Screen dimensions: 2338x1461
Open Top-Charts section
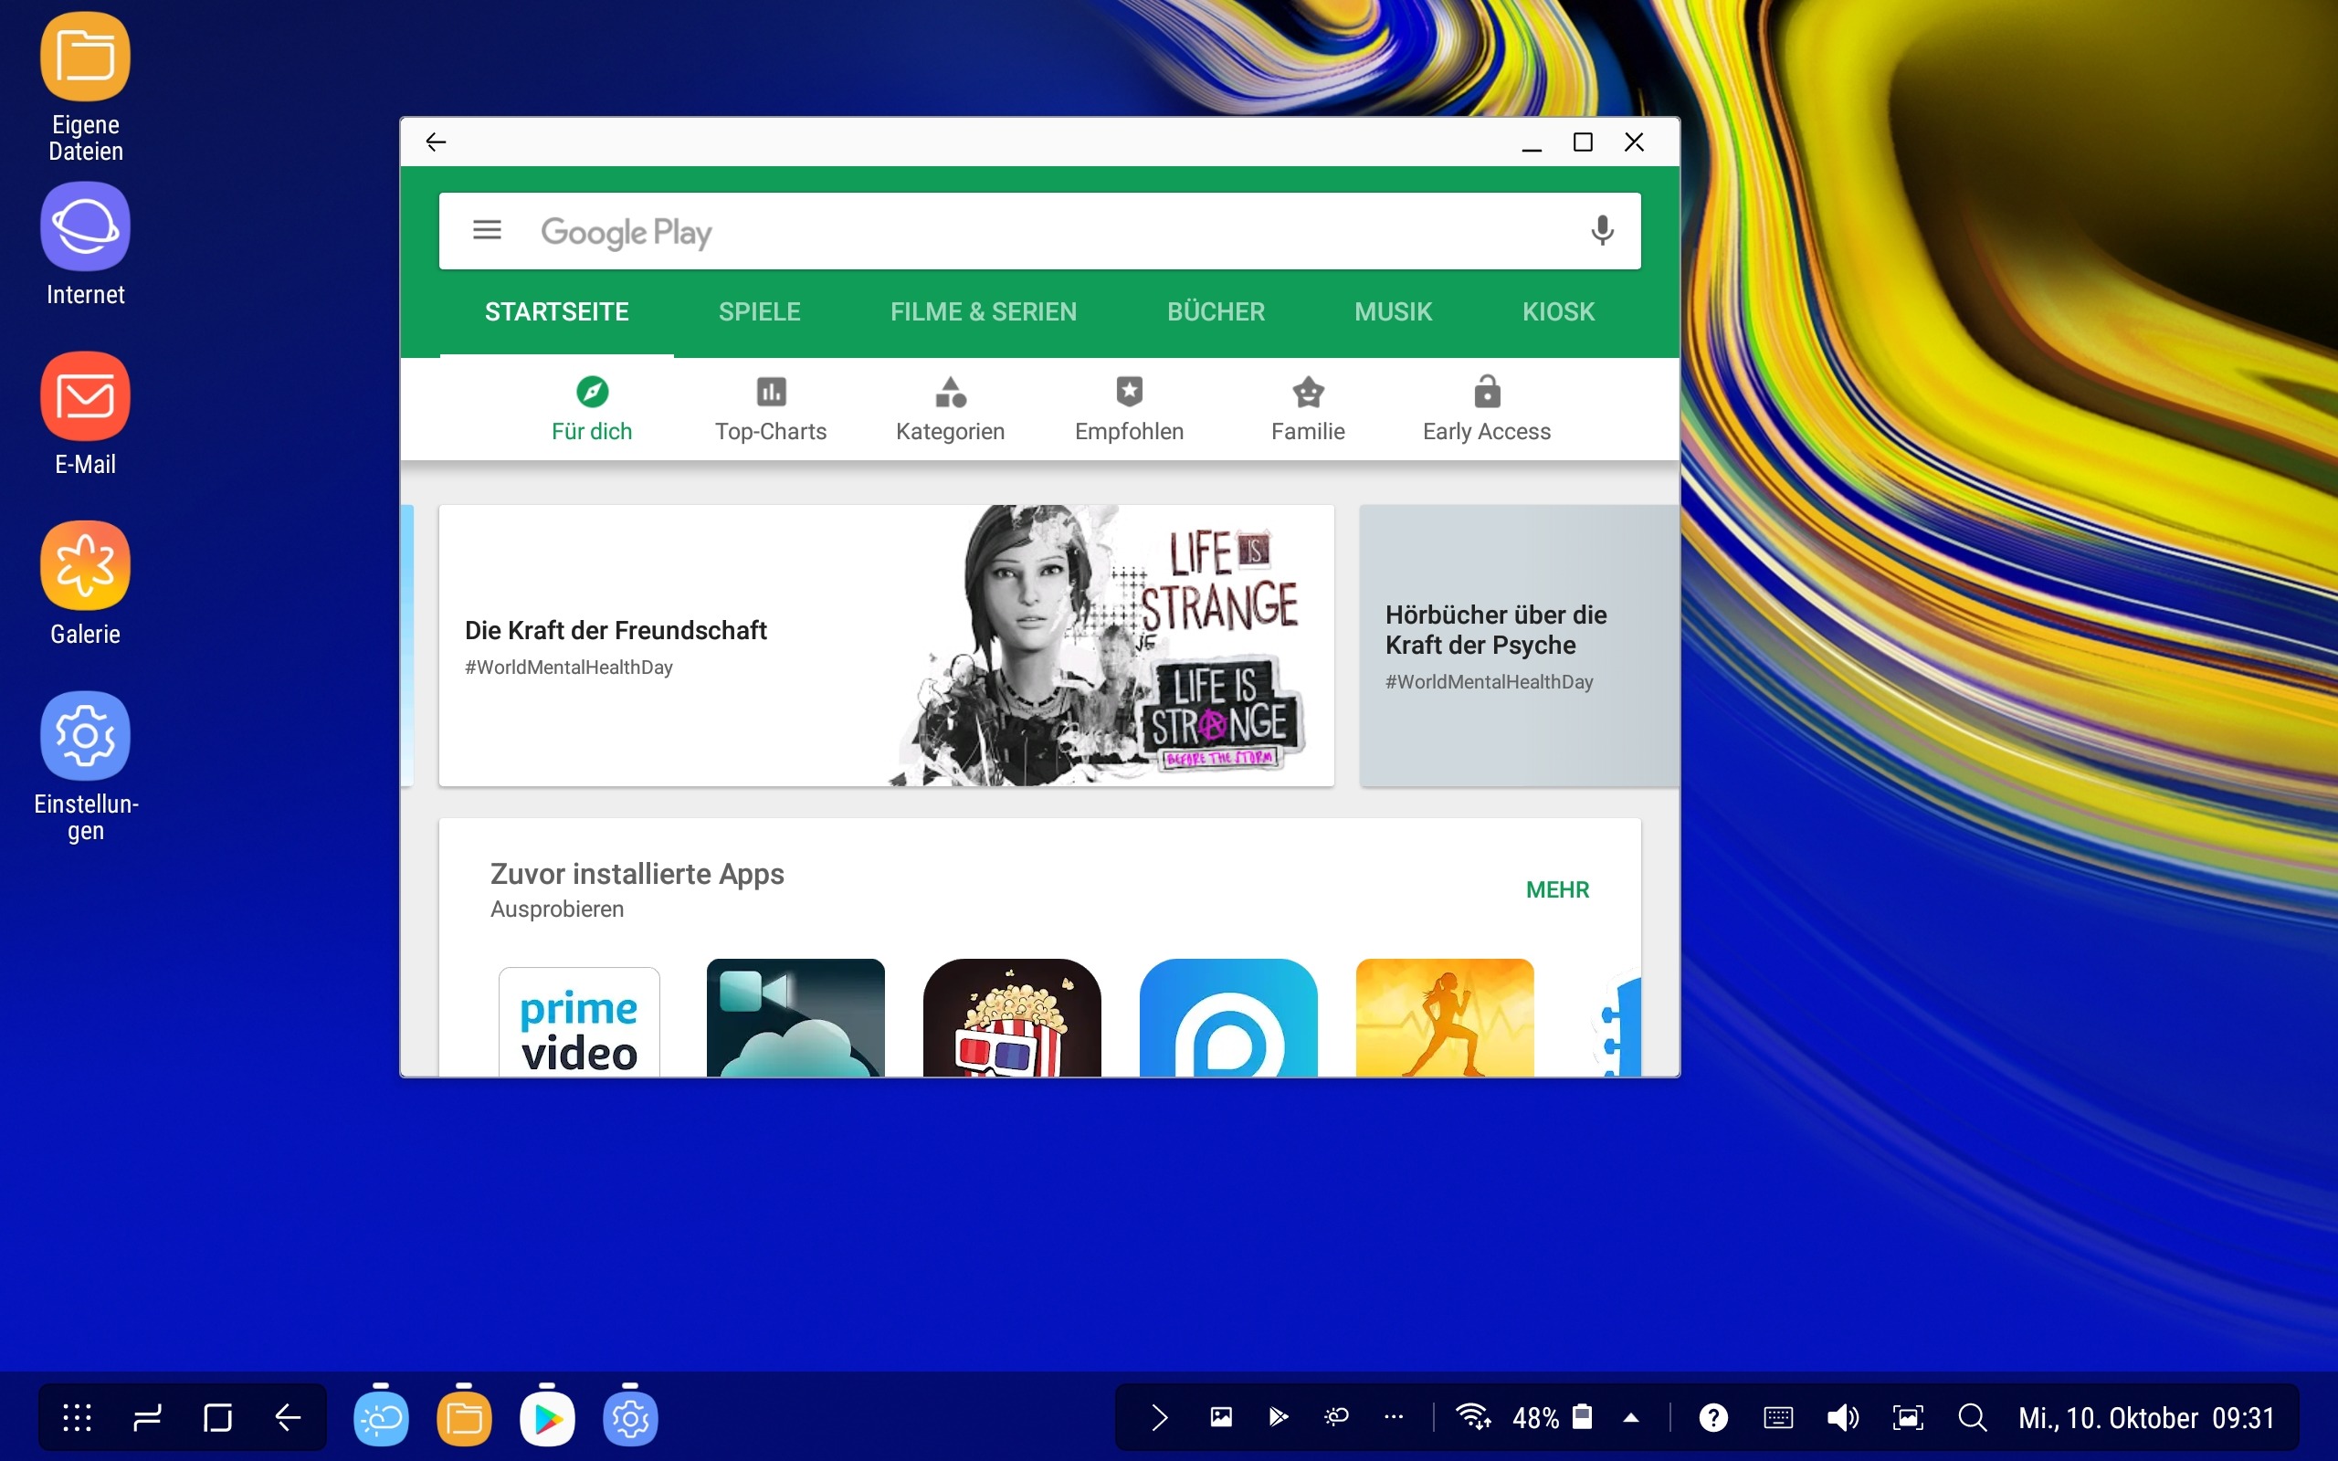click(770, 409)
